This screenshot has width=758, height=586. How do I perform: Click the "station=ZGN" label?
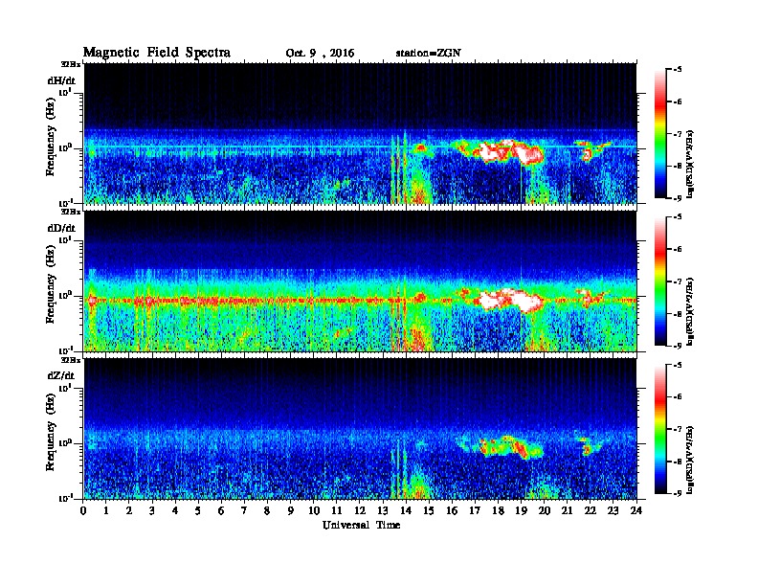point(429,53)
